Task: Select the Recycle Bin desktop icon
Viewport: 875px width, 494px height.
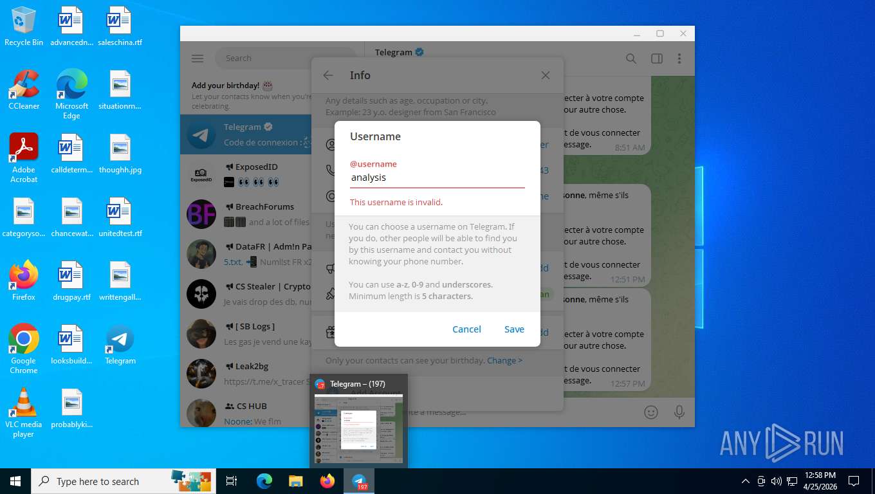Action: click(24, 26)
